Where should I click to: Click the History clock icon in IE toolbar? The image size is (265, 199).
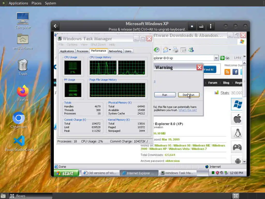(x=157, y=50)
